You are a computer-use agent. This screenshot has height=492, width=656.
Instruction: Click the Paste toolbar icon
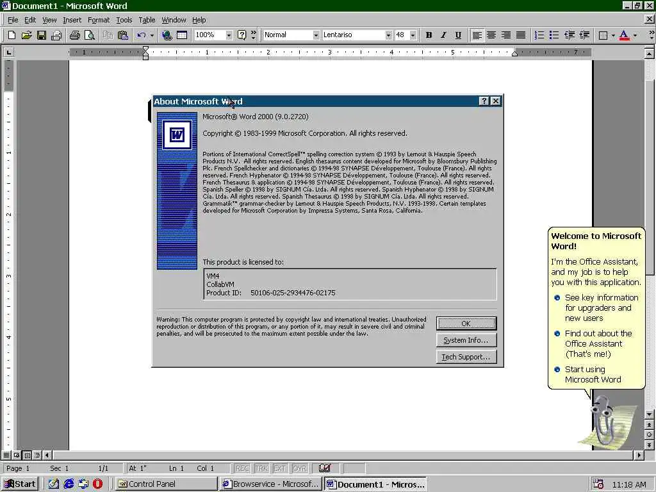122,35
